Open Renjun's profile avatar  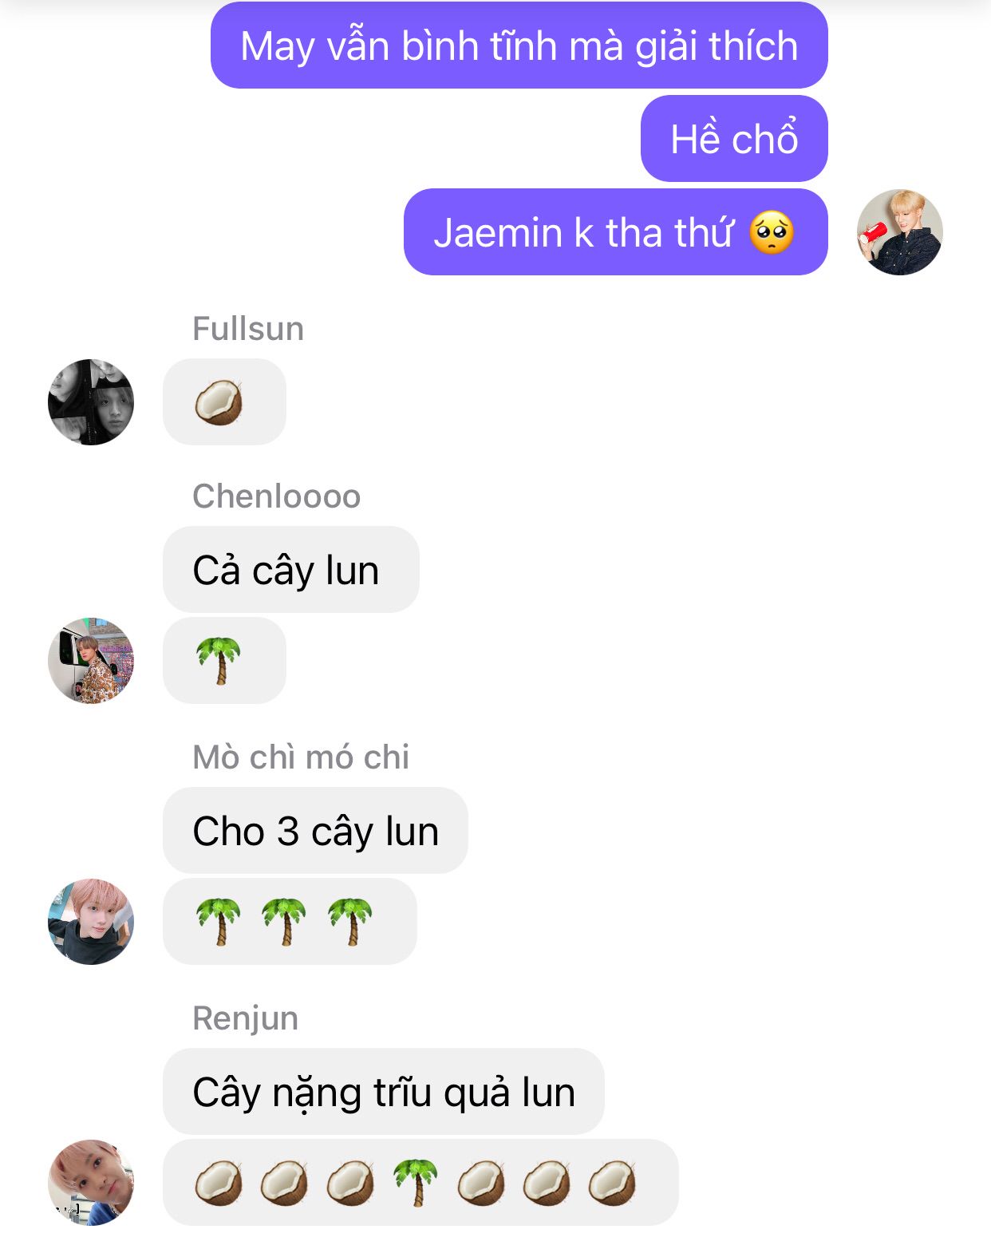(x=91, y=1182)
